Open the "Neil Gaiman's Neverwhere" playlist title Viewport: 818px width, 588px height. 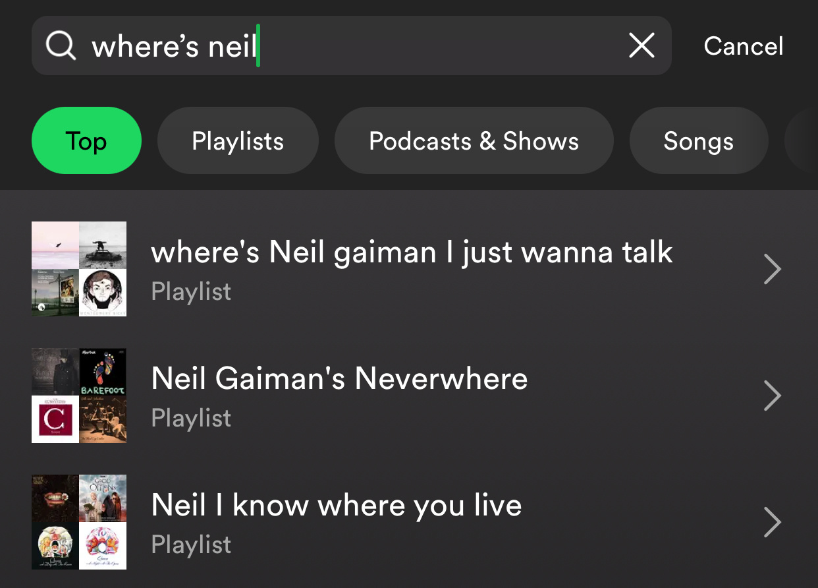click(x=339, y=379)
